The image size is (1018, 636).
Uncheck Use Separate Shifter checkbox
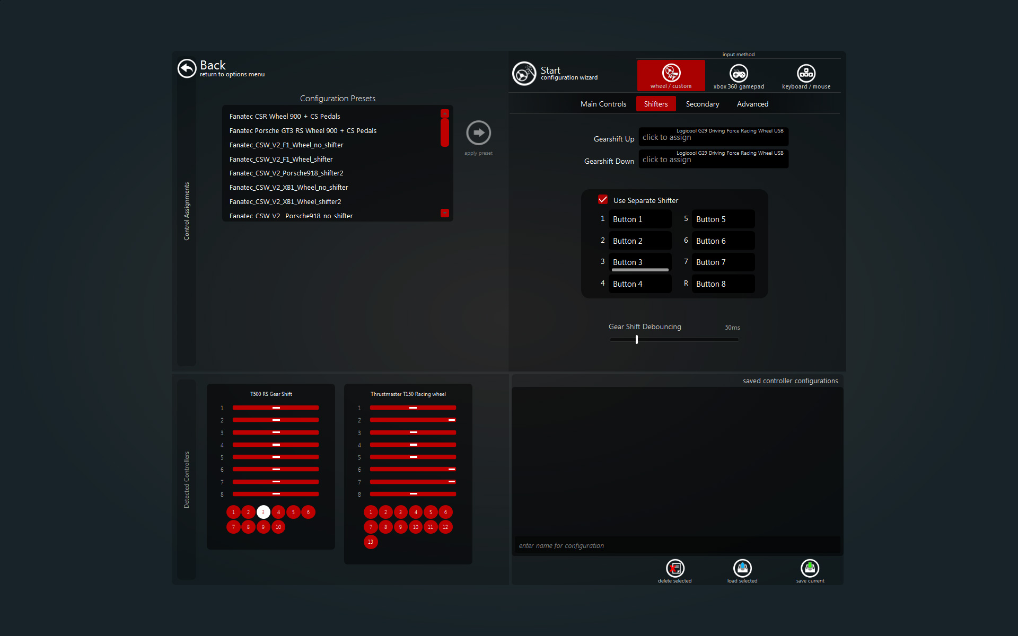point(603,200)
